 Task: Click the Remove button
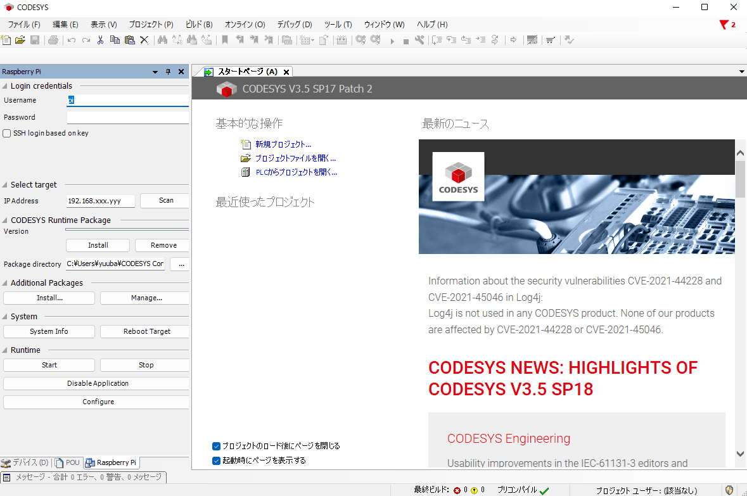(162, 245)
